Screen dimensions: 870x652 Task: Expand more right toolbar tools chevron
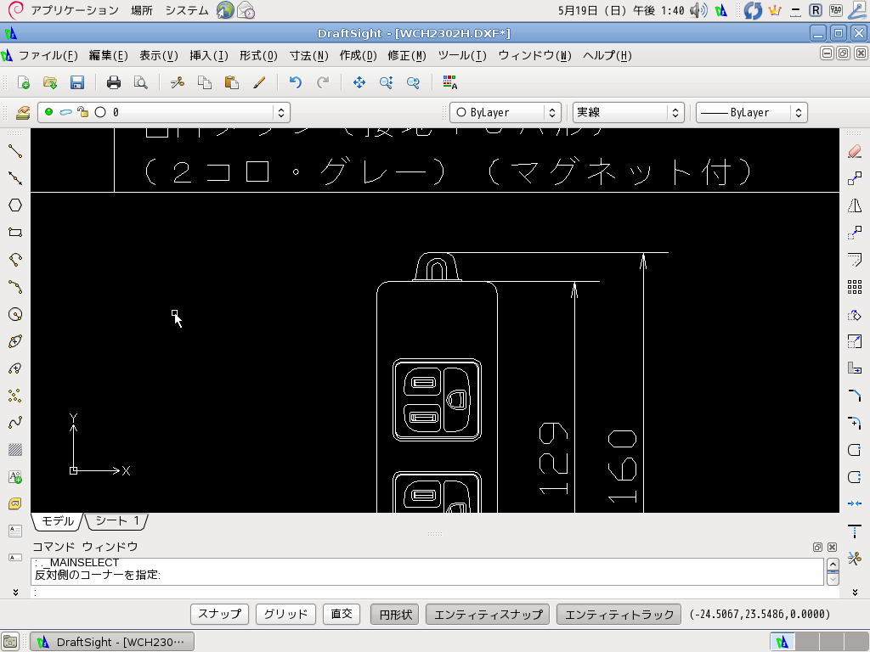pos(855,592)
